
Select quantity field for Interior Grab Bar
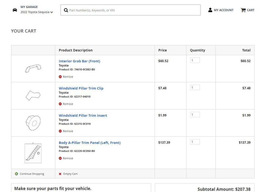(x=195, y=60)
